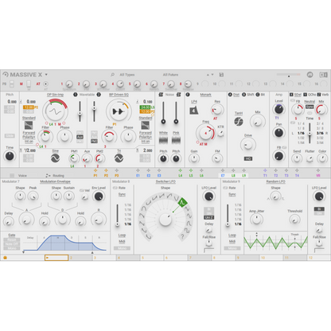Open the BP Driven SQ wavetable selector
Screen dimensions: 331x331
pyautogui.click(x=119, y=95)
